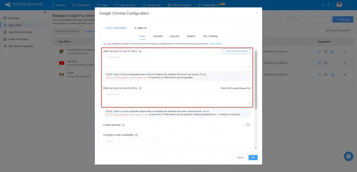Open Policy & Kiosk top menu
The width and height of the screenshot is (357, 172).
click(x=125, y=5)
